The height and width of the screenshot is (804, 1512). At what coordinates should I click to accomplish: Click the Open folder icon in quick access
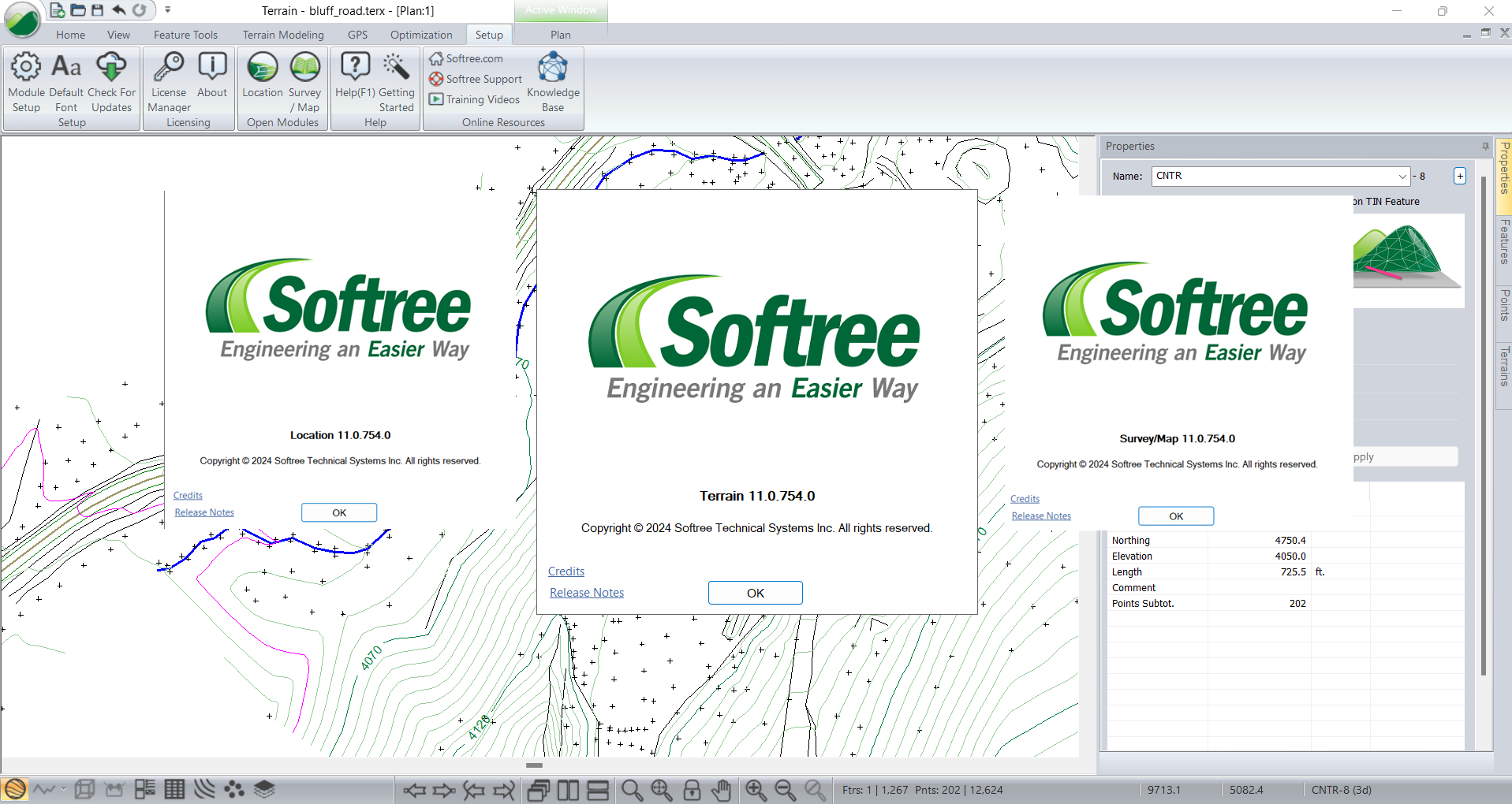pos(77,10)
